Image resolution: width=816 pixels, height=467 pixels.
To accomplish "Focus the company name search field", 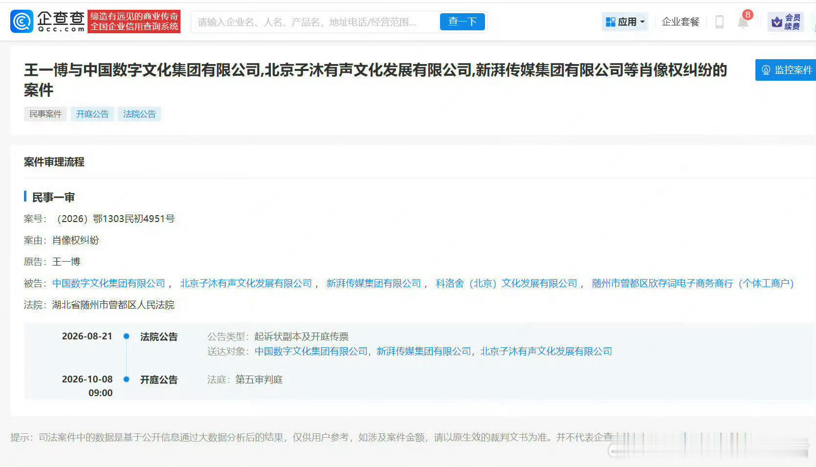I will [x=315, y=22].
